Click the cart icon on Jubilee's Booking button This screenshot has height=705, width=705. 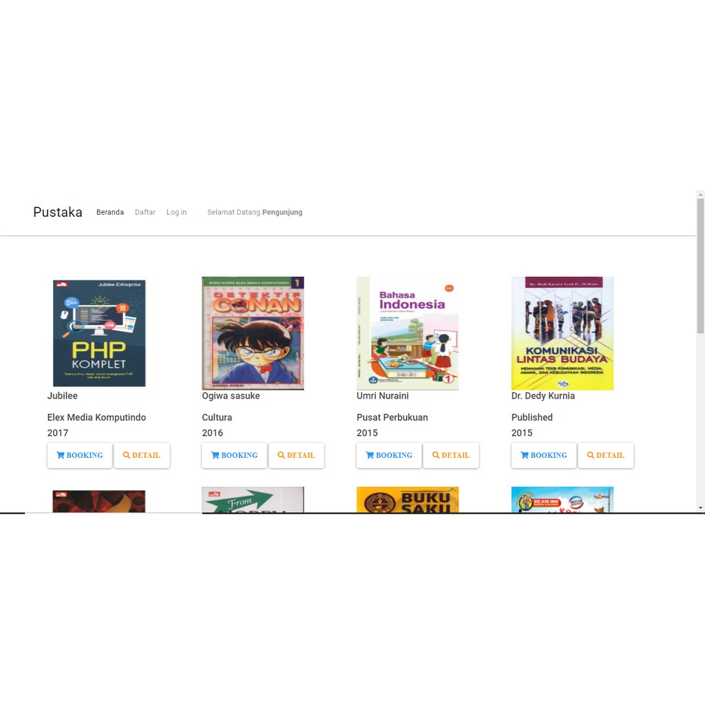pyautogui.click(x=61, y=455)
